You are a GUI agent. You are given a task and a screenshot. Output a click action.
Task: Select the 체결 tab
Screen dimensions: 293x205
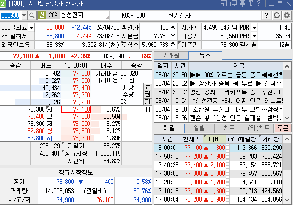(x=169, y=128)
